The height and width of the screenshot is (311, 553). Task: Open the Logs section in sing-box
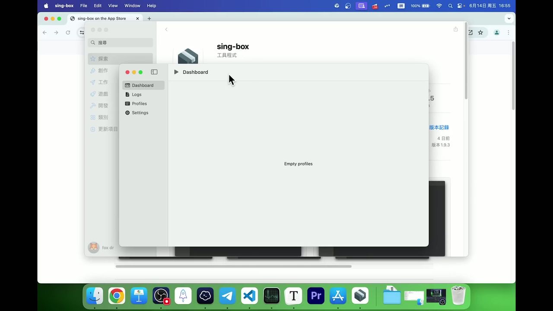click(137, 94)
